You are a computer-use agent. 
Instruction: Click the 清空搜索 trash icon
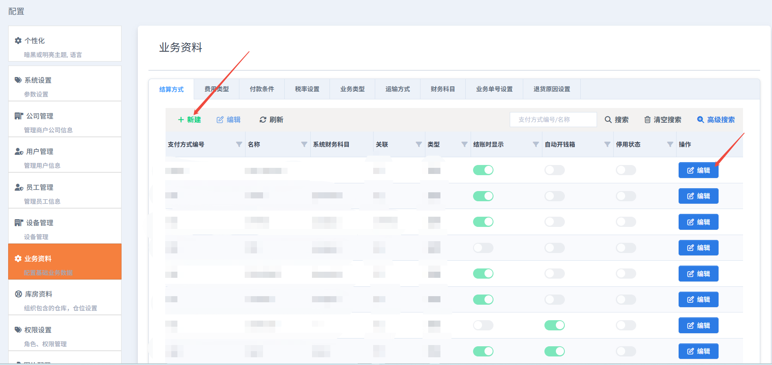[x=647, y=120]
